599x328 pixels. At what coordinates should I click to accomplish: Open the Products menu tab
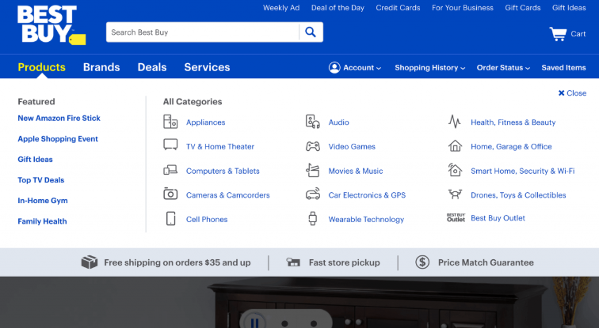tap(42, 67)
